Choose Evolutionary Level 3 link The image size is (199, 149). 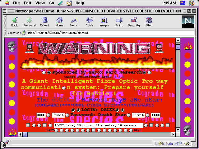[x=123, y=77]
